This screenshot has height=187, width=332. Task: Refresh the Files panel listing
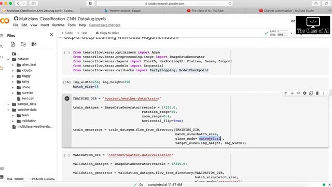pos(23,44)
